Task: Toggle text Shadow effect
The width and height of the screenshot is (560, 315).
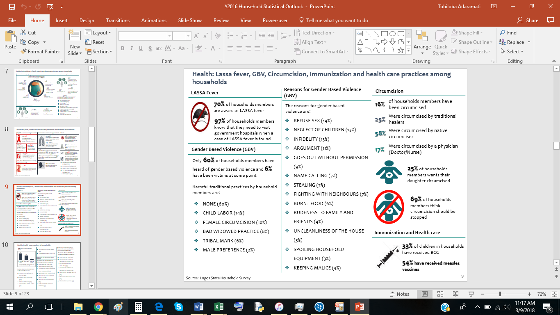Action: [150, 48]
